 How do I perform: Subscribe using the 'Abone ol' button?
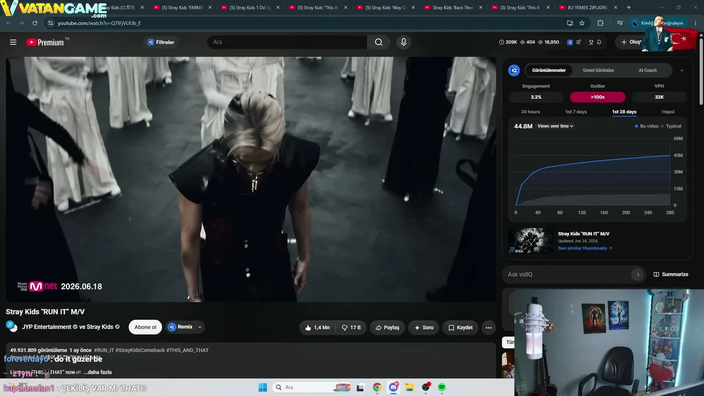[x=145, y=327]
